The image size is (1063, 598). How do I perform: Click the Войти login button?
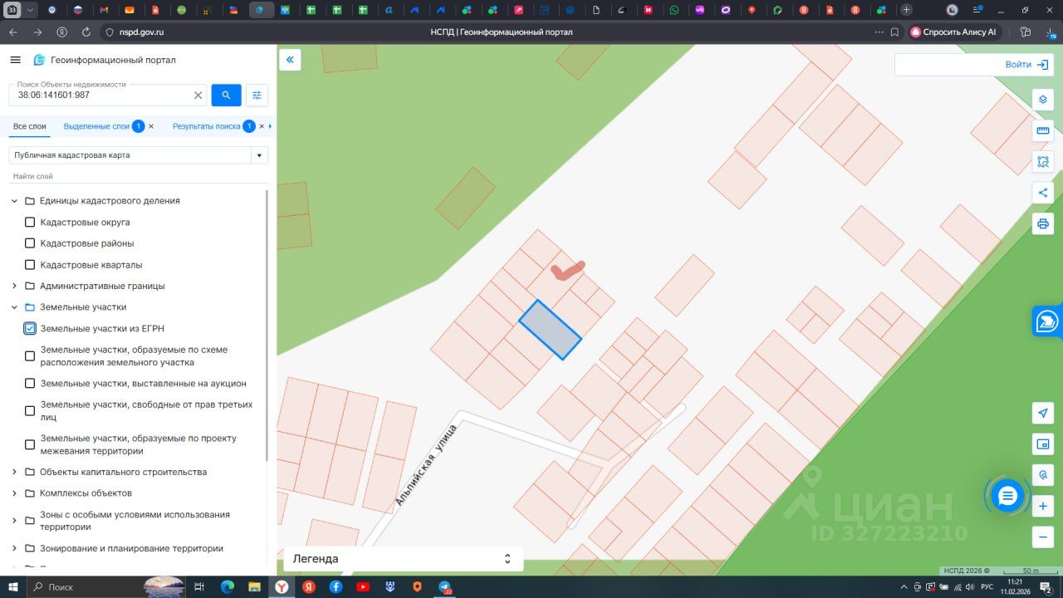(1026, 65)
